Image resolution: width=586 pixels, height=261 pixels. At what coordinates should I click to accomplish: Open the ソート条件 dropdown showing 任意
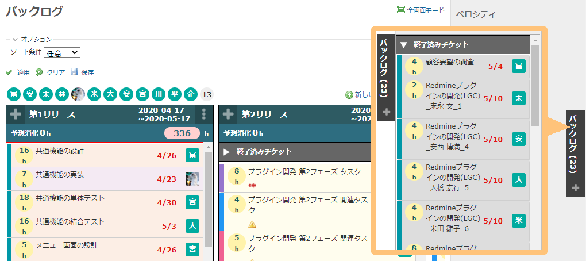(62, 53)
